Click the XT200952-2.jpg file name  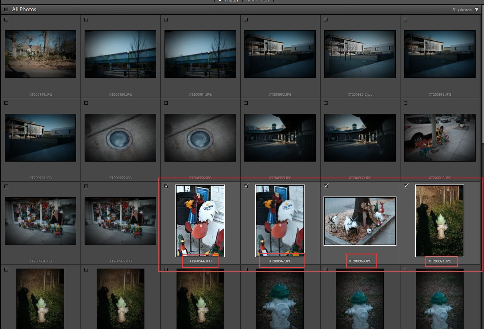point(360,95)
